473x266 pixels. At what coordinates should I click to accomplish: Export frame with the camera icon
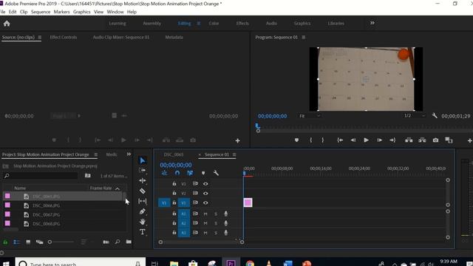[435, 140]
